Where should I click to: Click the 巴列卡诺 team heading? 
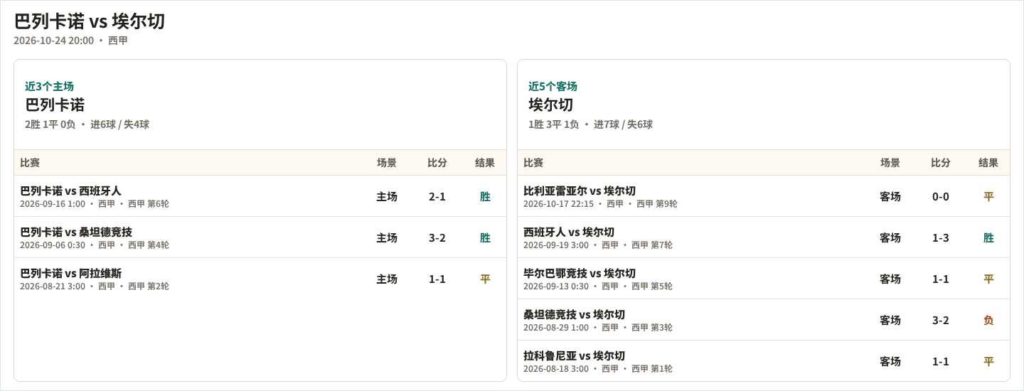(x=55, y=105)
